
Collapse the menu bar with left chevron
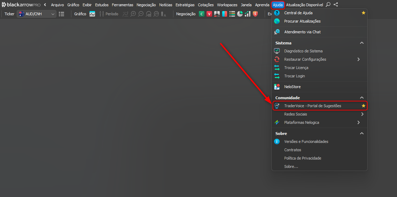tap(45, 5)
